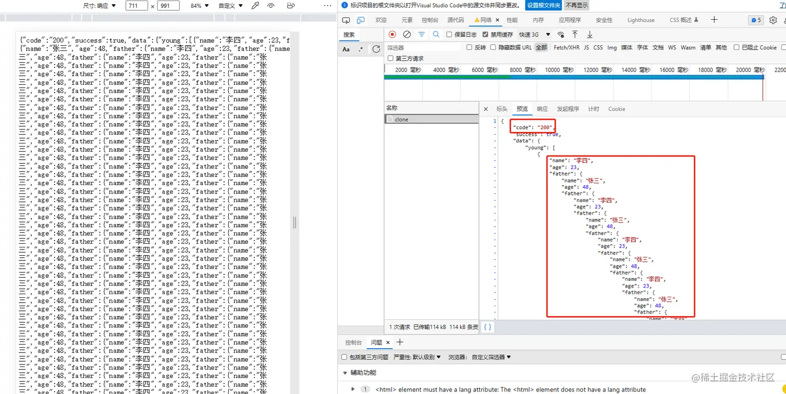Select the 全部 filter type

542,47
